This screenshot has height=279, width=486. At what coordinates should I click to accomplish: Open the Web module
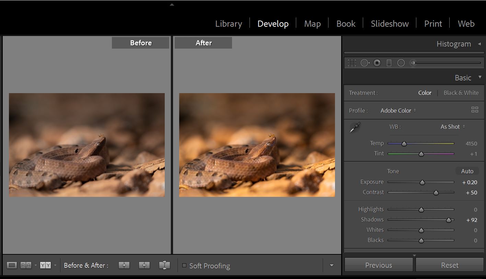[466, 24]
